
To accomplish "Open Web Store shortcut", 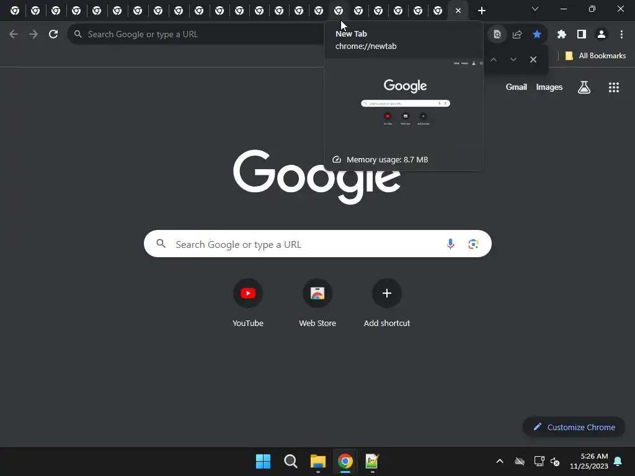I will (x=317, y=302).
